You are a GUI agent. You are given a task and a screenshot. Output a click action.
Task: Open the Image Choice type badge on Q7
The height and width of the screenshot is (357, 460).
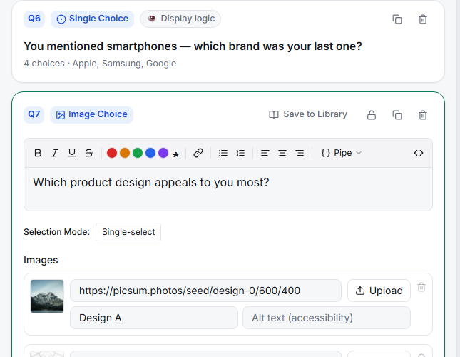tap(91, 114)
